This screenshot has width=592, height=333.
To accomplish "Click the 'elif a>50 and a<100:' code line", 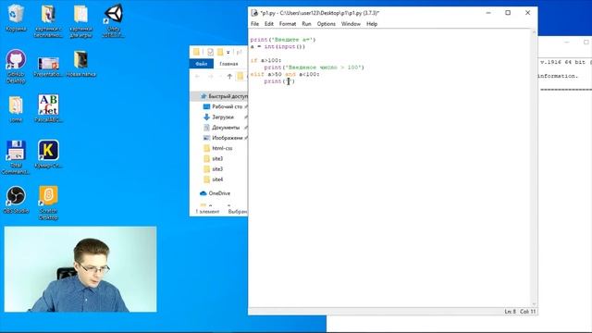I will [285, 74].
